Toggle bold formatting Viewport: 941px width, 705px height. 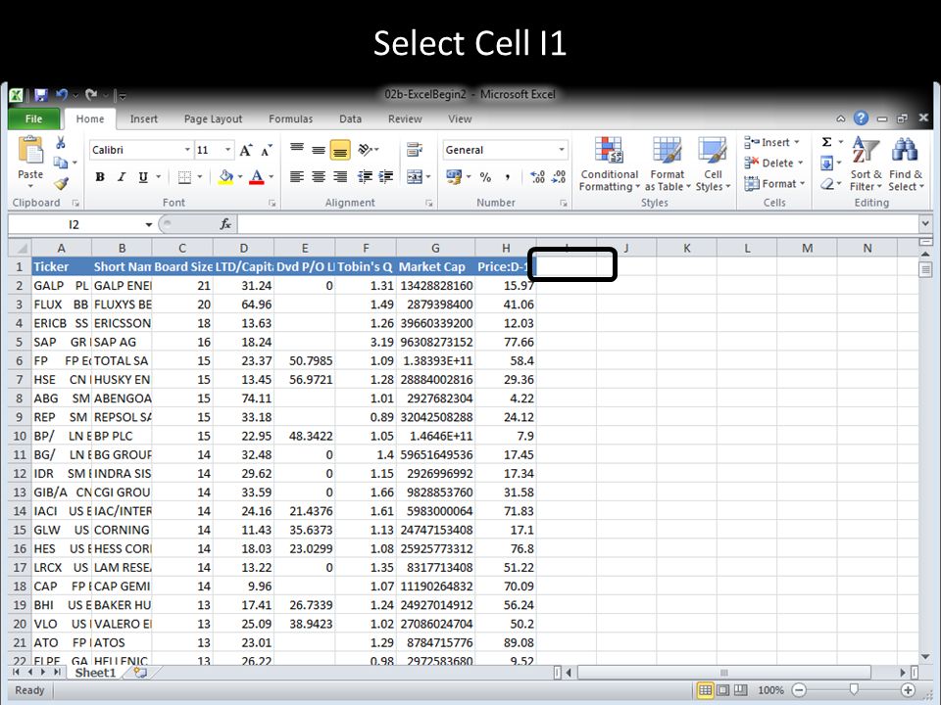click(100, 177)
